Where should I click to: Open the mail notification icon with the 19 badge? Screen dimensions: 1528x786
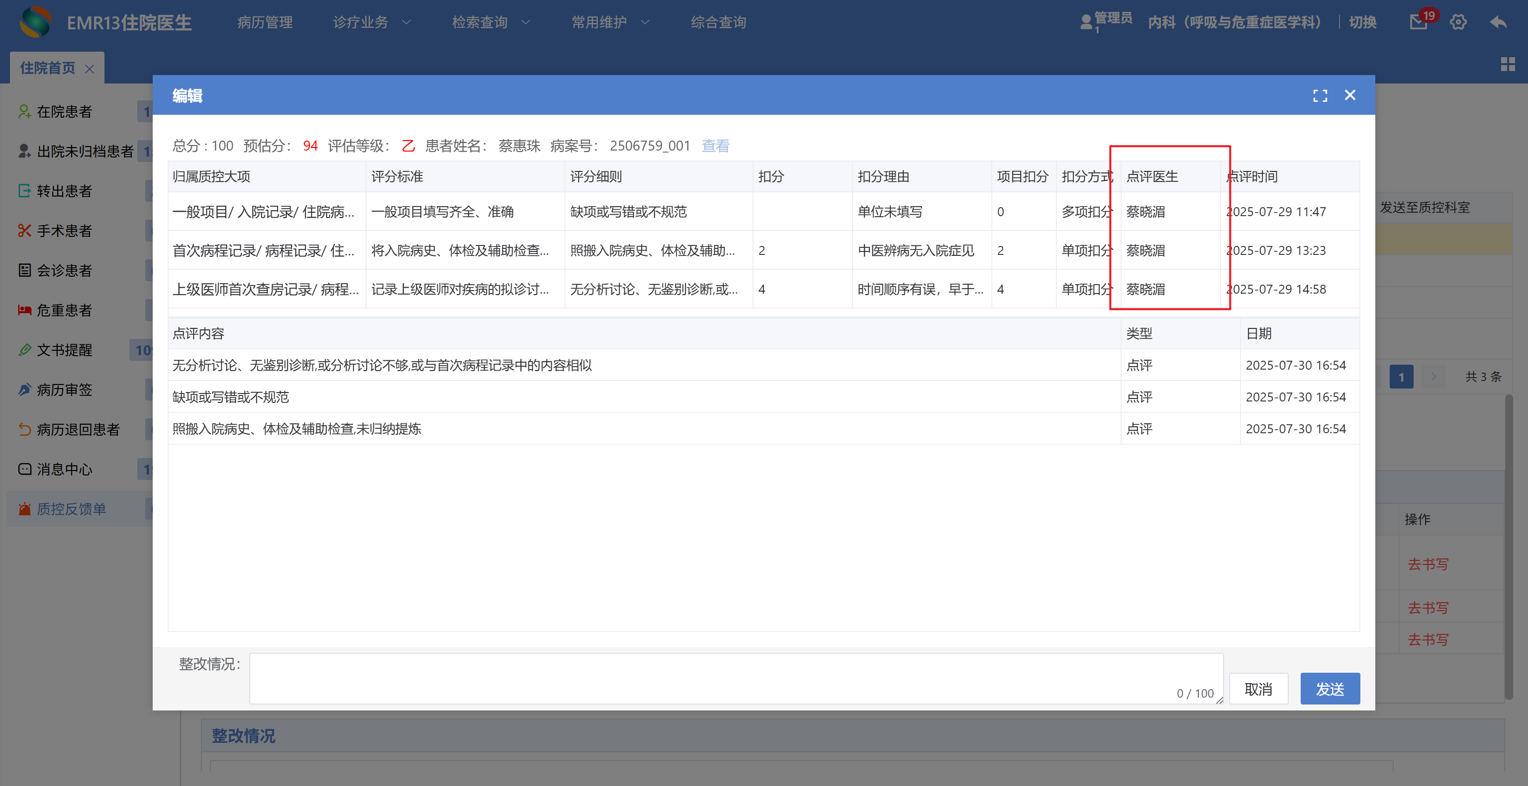pyautogui.click(x=1418, y=22)
